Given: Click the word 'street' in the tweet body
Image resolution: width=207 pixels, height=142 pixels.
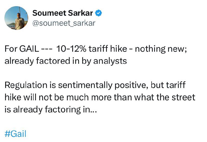Looking at the screenshot, I should [x=183, y=97].
